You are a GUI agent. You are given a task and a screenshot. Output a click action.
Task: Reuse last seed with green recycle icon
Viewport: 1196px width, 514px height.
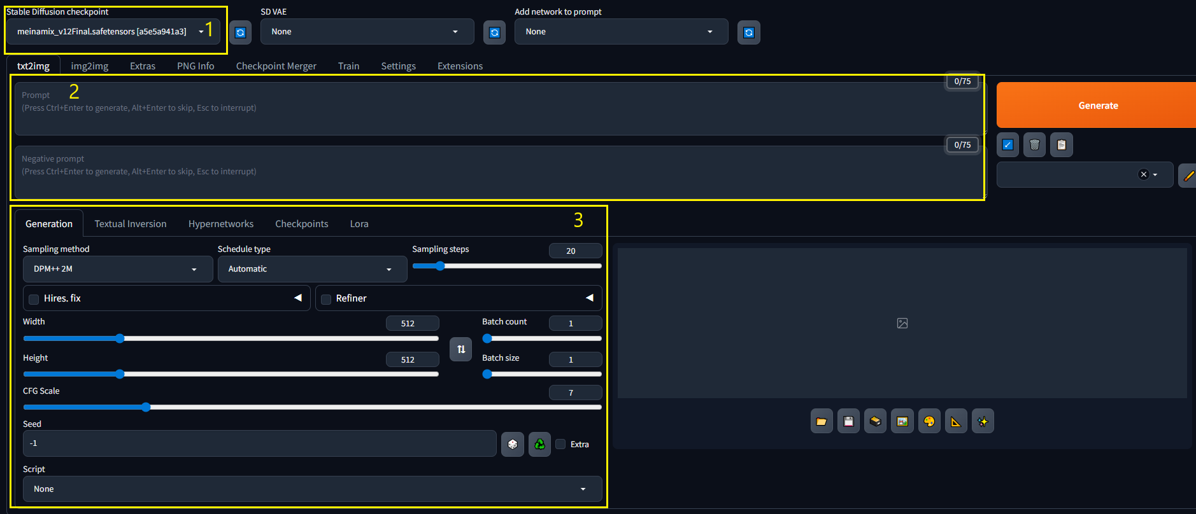click(539, 444)
